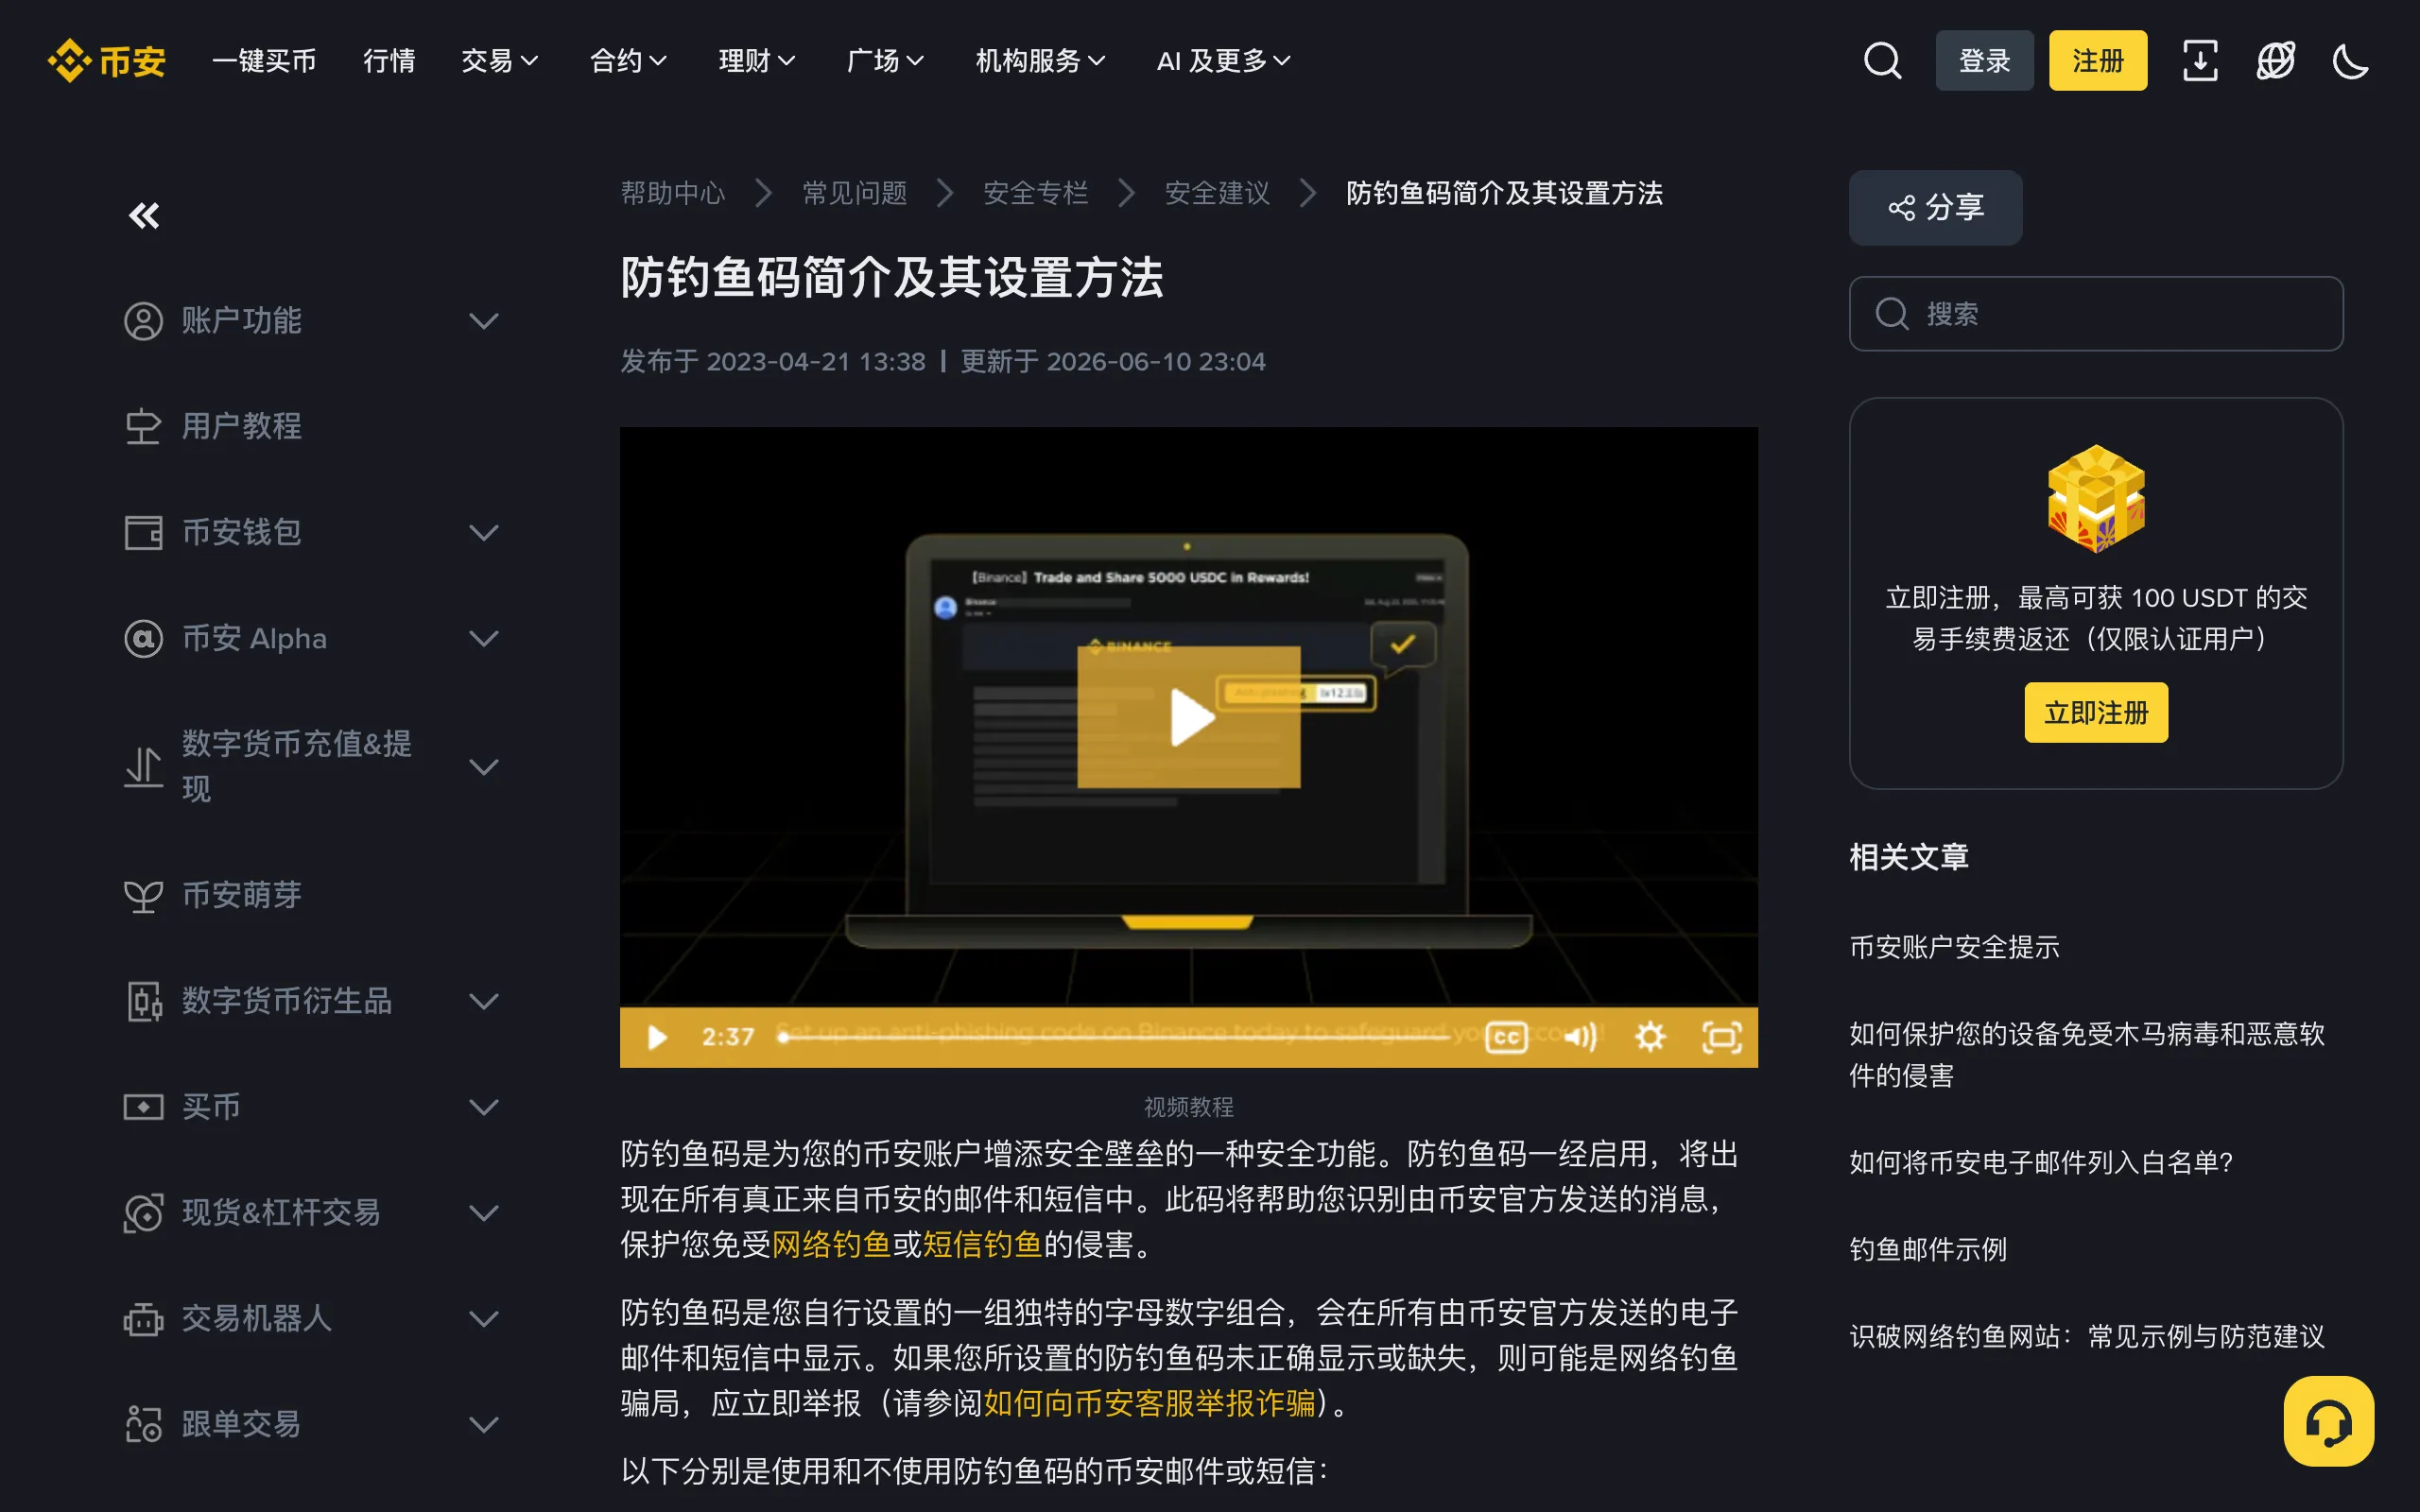This screenshot has width=2420, height=1512.
Task: Expand the 交易 navigation dropdown
Action: (x=500, y=61)
